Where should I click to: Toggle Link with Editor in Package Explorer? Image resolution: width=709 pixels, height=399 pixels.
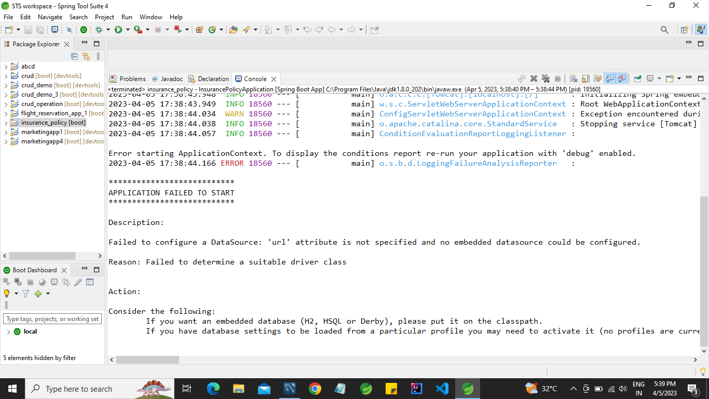click(86, 56)
